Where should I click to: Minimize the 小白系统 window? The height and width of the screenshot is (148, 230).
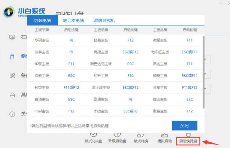221,3
